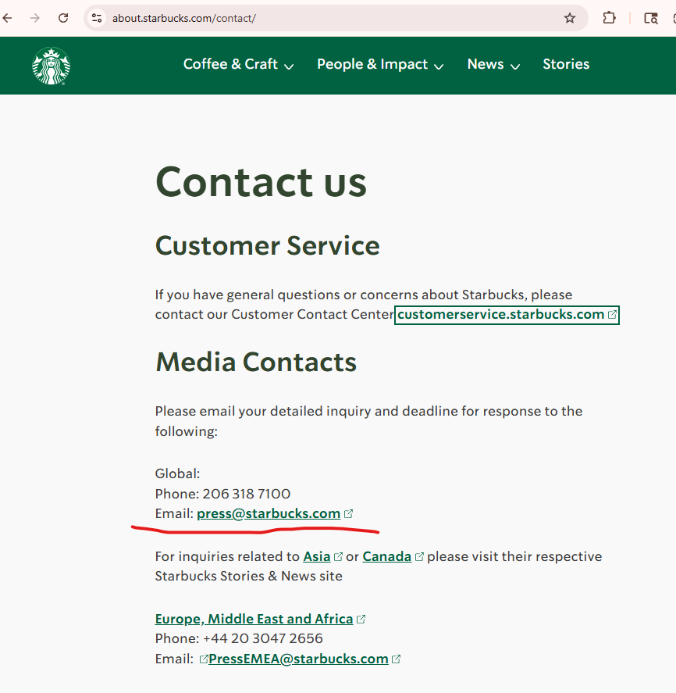Click external link icon after customerservice.starbucks.com

click(612, 315)
